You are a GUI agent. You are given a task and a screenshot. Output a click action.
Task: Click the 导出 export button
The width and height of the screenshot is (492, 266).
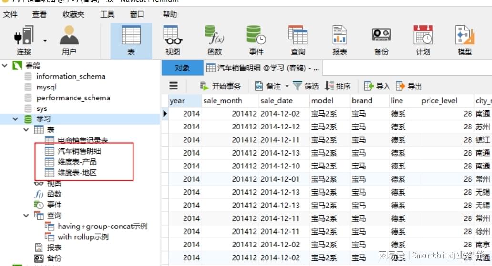[x=409, y=86]
